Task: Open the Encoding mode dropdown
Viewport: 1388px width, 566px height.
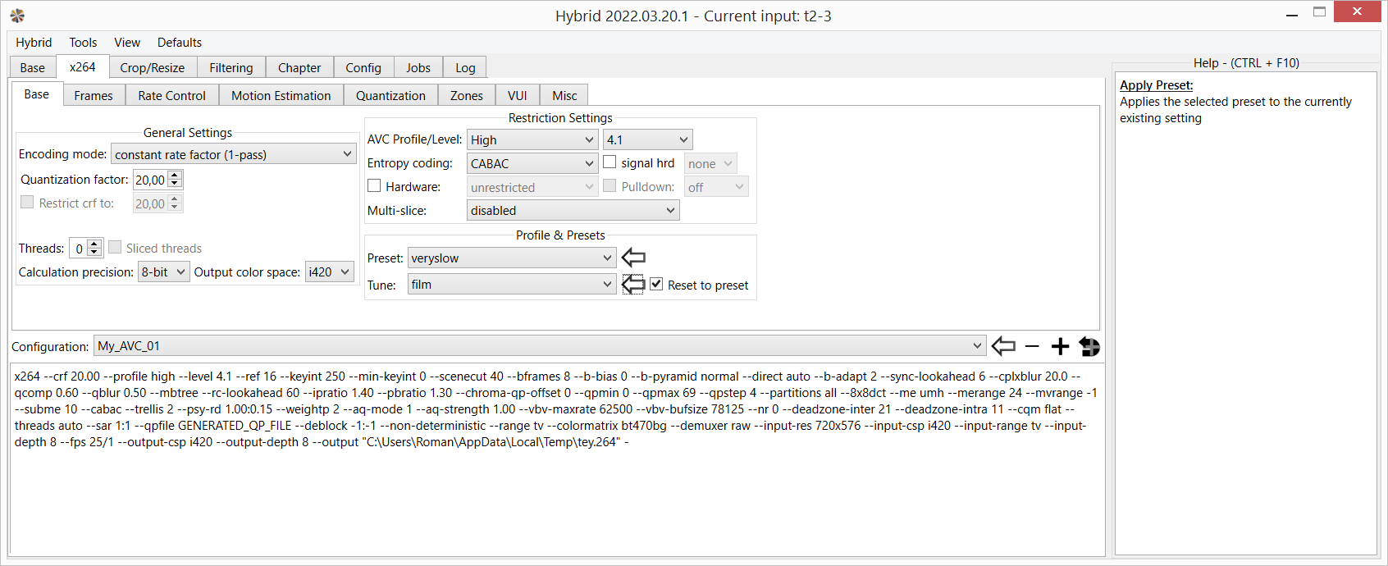Action: click(233, 154)
